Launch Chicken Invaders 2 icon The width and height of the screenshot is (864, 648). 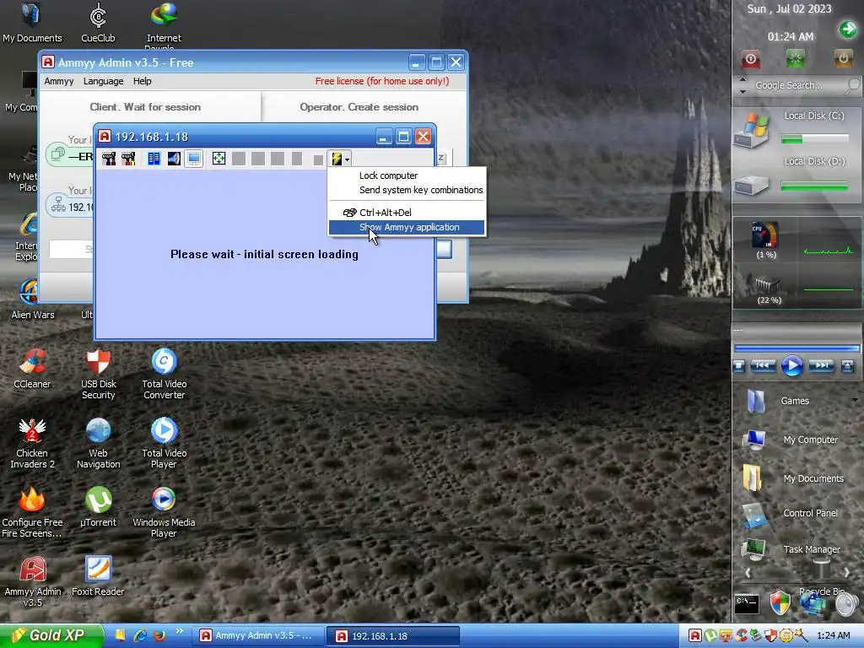click(32, 443)
